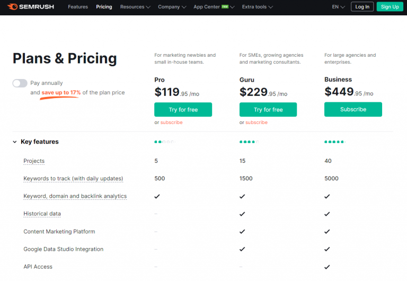This screenshot has height=281, width=407.
Task: Expand the Company dropdown
Action: coord(172,7)
